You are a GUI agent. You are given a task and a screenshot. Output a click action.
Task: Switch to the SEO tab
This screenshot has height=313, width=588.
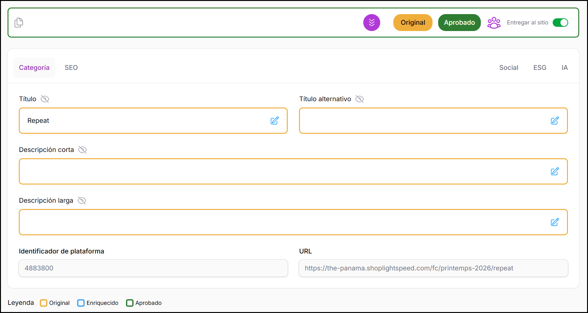[71, 68]
